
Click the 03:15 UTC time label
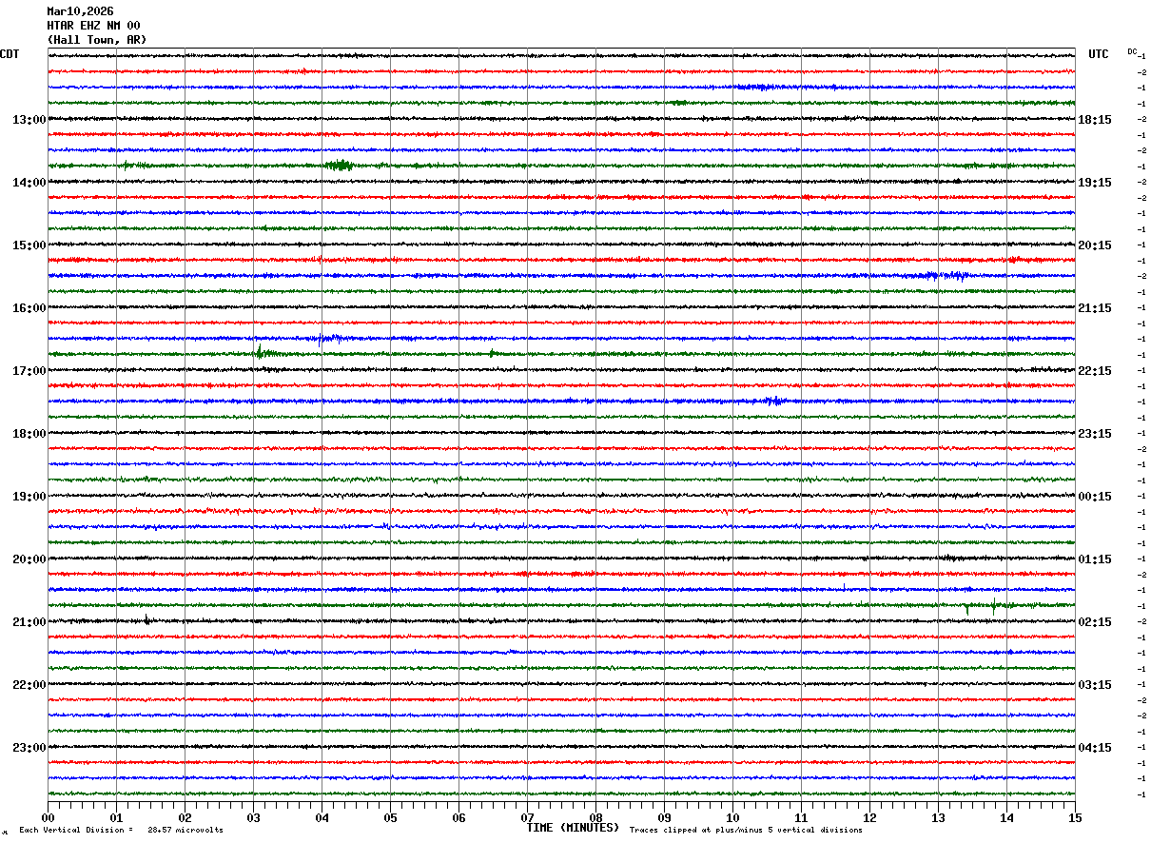[1095, 685]
